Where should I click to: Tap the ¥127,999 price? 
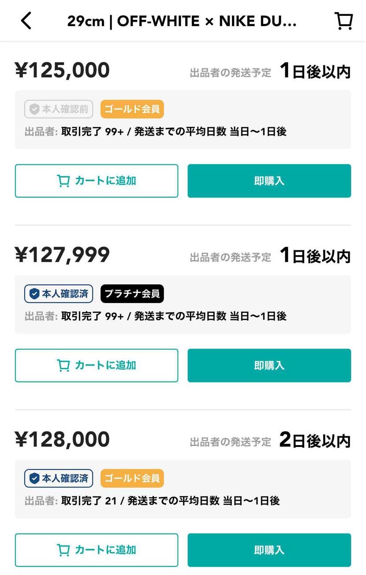click(x=62, y=255)
